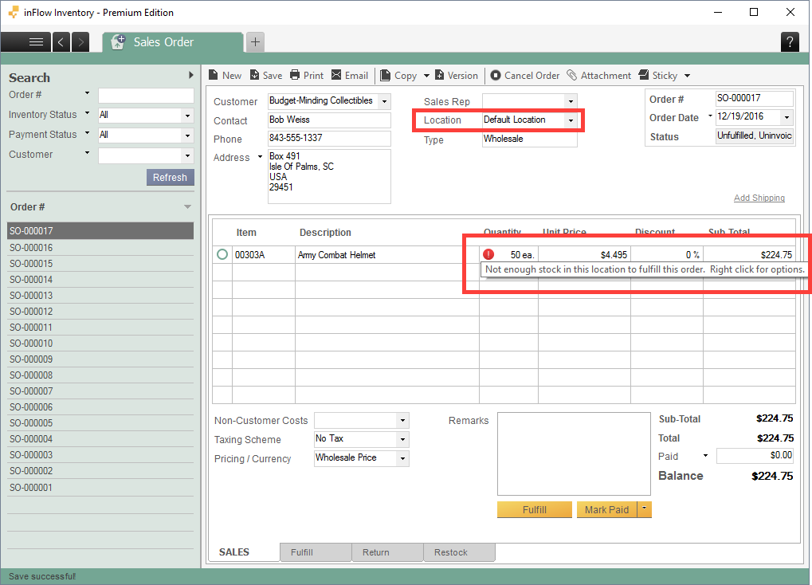Click the red stock warning icon
812x585 pixels.
tap(488, 254)
